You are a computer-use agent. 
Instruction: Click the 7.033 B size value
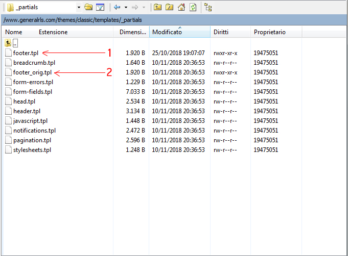pyautogui.click(x=135, y=92)
